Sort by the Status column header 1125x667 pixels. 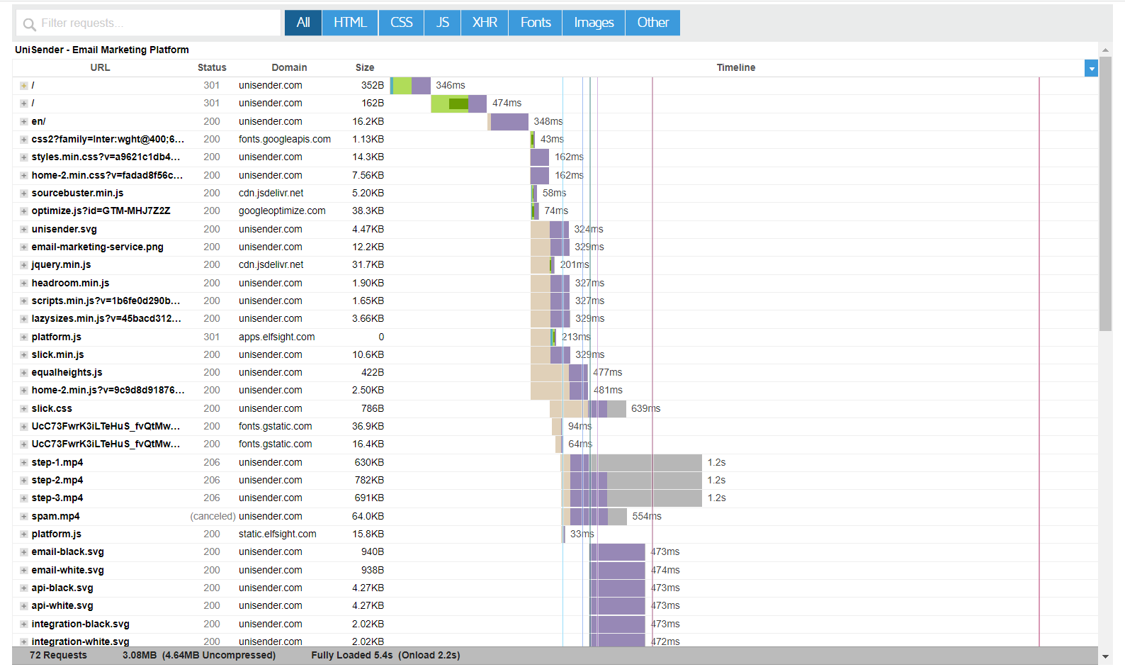pyautogui.click(x=212, y=67)
